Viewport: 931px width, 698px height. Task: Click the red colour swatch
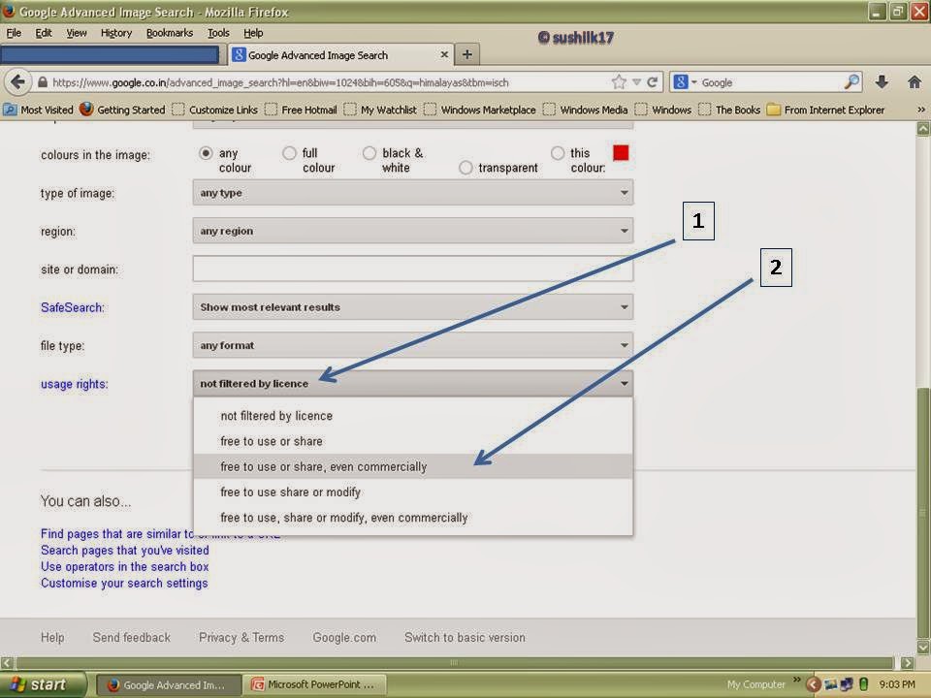click(x=621, y=153)
